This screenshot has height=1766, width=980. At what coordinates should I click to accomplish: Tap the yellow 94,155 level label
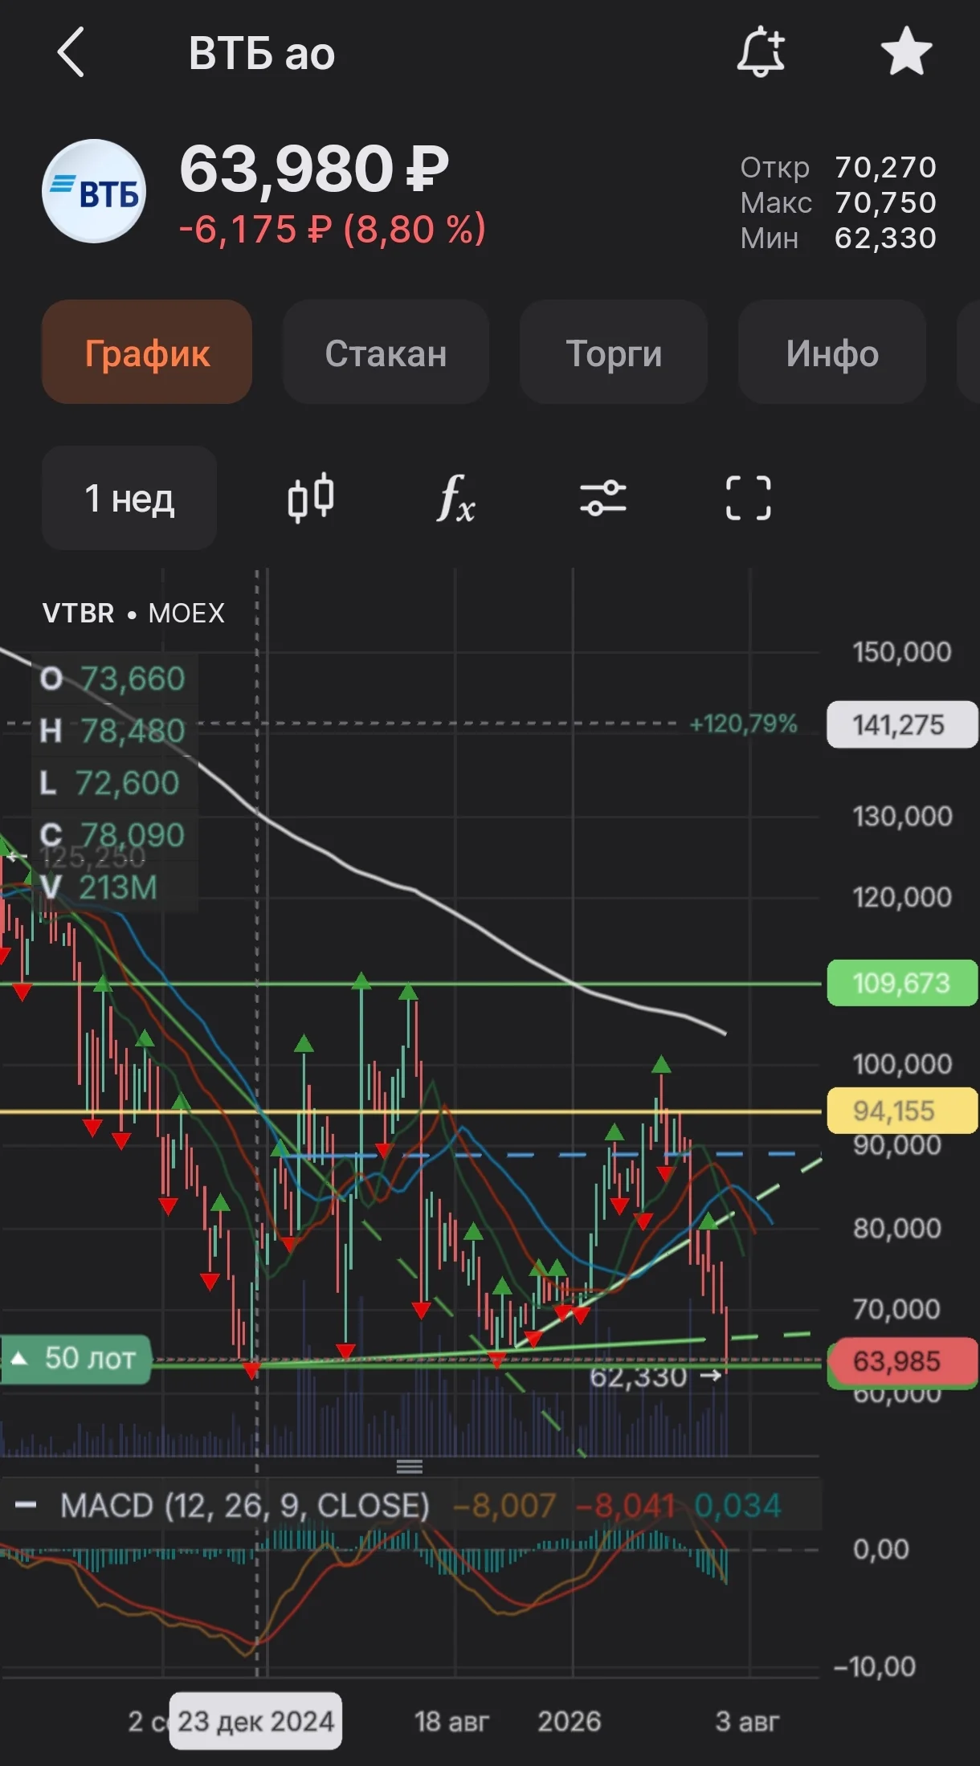(x=902, y=1111)
